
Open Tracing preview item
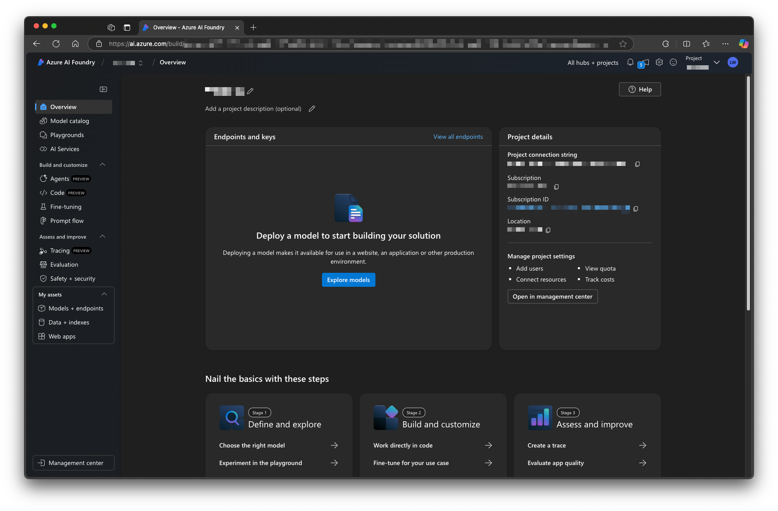[74, 250]
